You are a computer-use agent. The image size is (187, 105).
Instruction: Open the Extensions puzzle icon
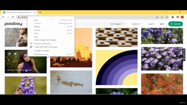point(173,17)
